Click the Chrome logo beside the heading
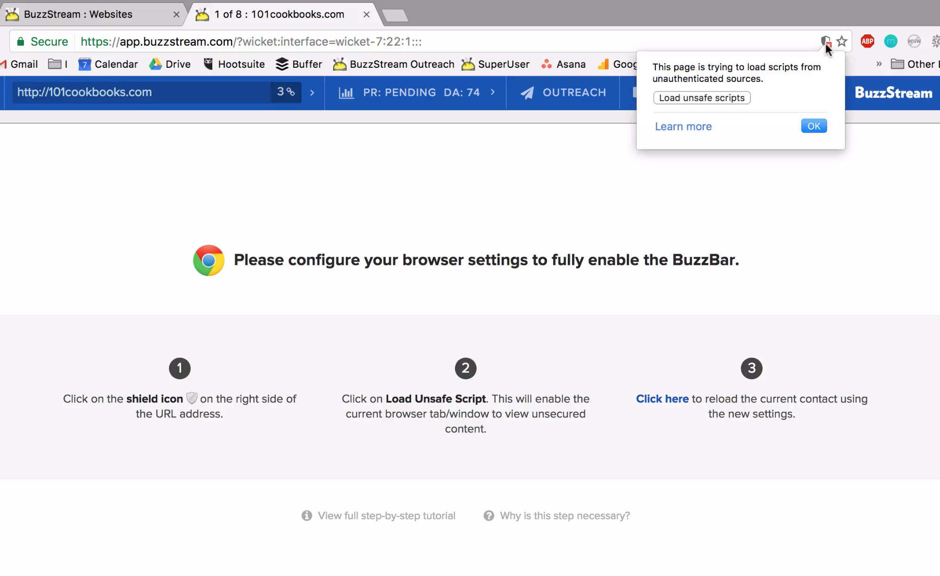940x576 pixels. [x=208, y=260]
